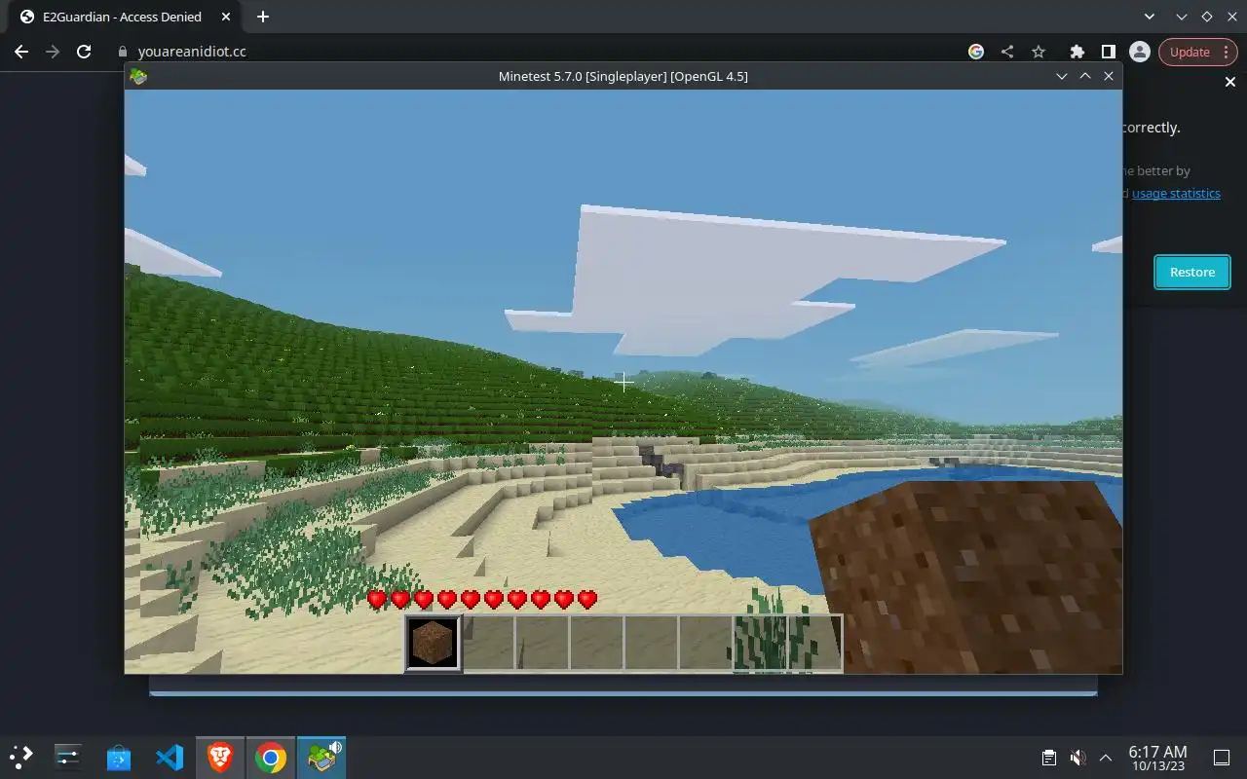Viewport: 1247px width, 779px height.
Task: Share this page icon
Action: [1007, 52]
